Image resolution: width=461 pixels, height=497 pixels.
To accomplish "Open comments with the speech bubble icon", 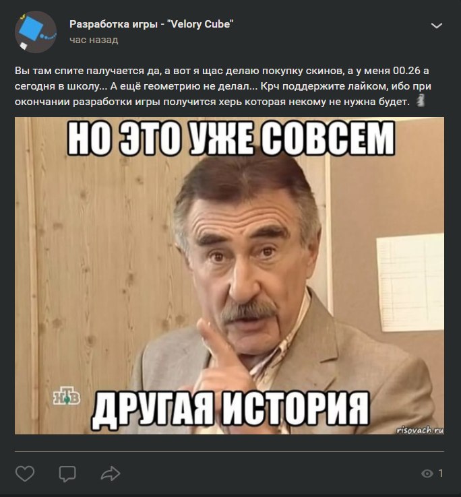I will (x=67, y=473).
